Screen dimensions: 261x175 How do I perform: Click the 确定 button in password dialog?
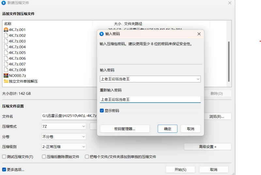(167, 129)
